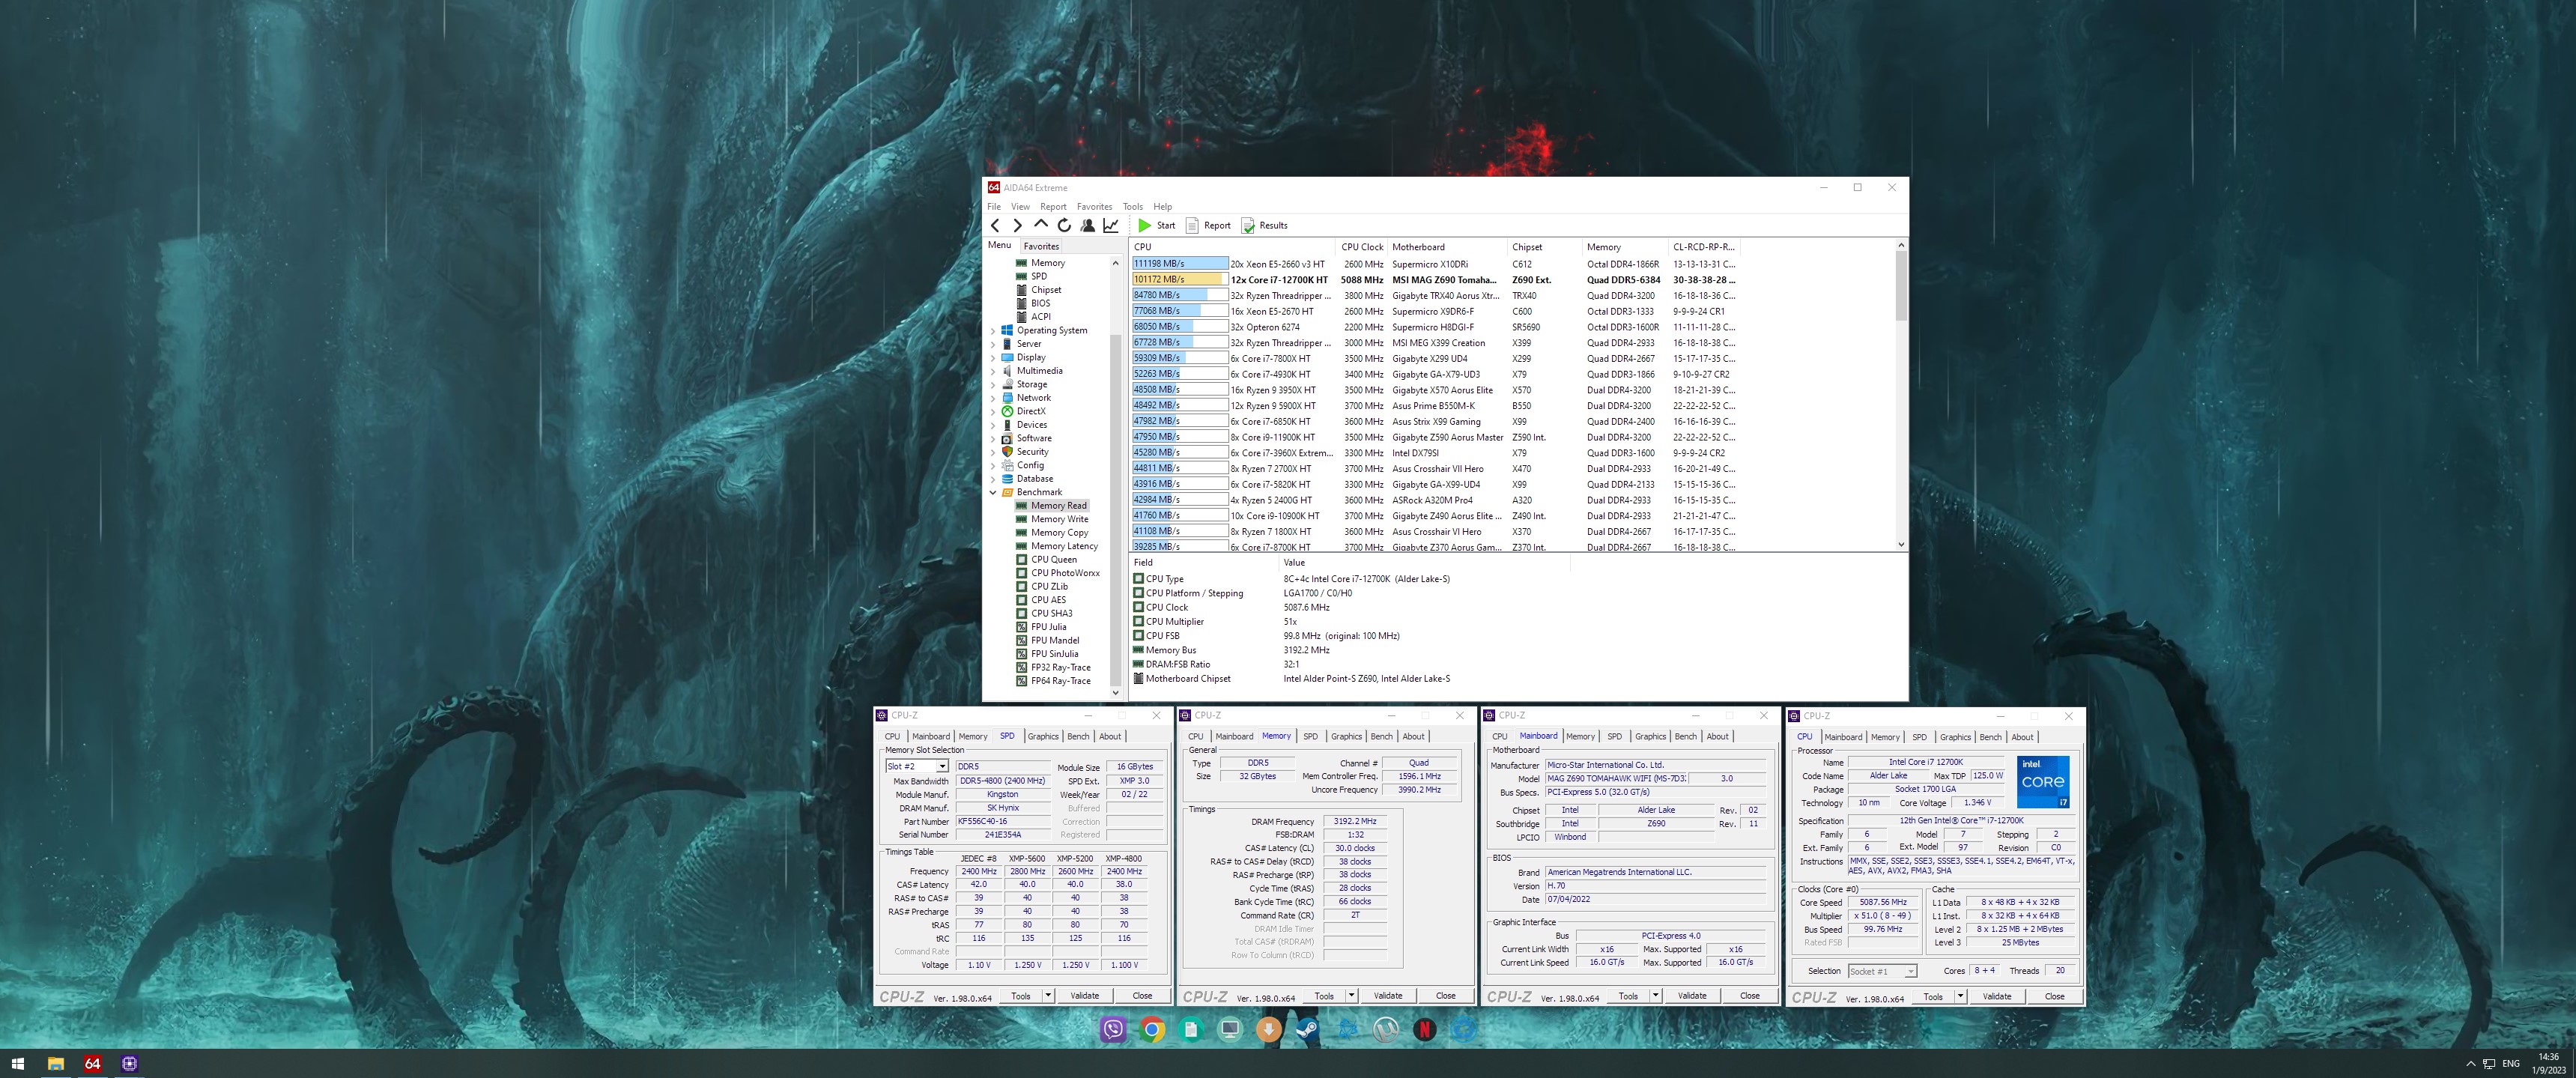Viewport: 2576px width, 1078px height.
Task: Expand the Display tree node
Action: [x=993, y=357]
